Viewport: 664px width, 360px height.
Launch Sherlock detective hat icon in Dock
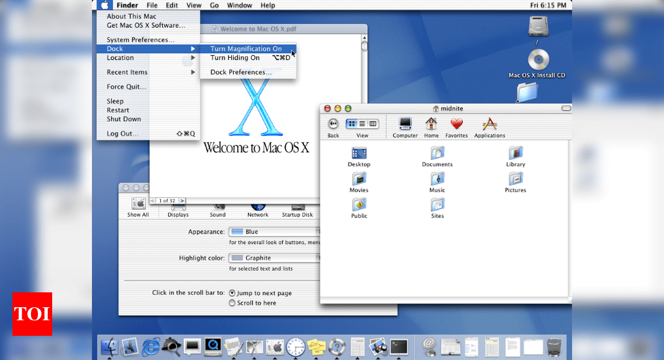(171, 347)
